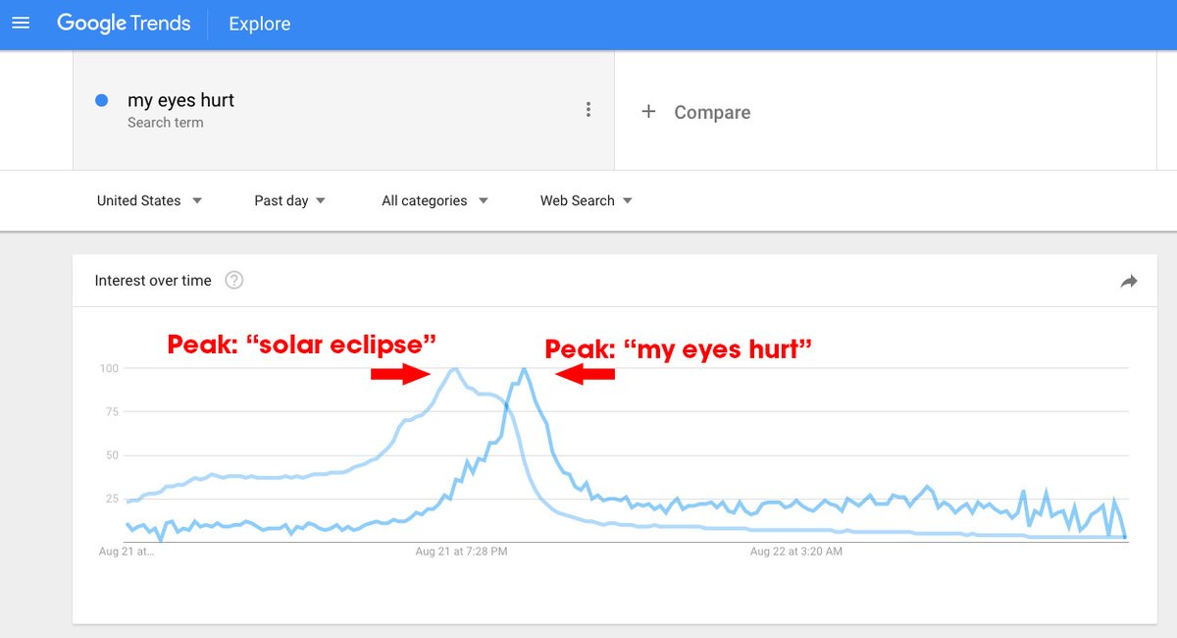Click the Search term label under query
This screenshot has height=638, width=1177.
click(x=166, y=123)
